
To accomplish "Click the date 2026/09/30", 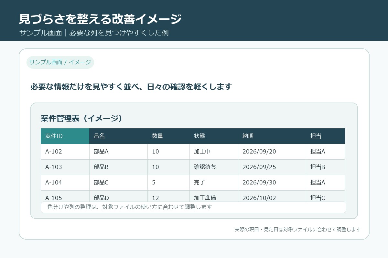I will [272, 183].
